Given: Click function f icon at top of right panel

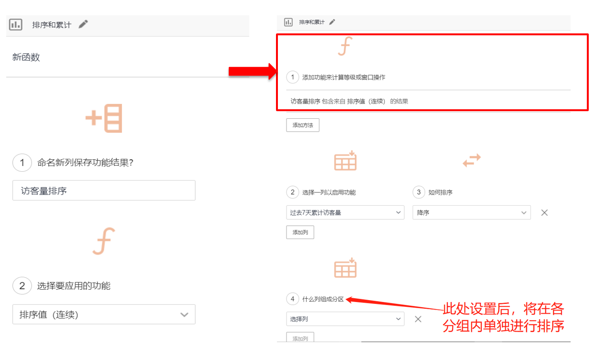Looking at the screenshot, I should click(x=344, y=46).
